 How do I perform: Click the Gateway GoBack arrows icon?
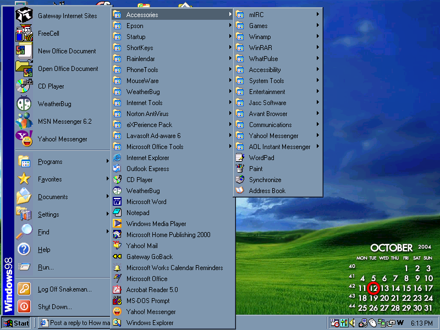tap(117, 256)
